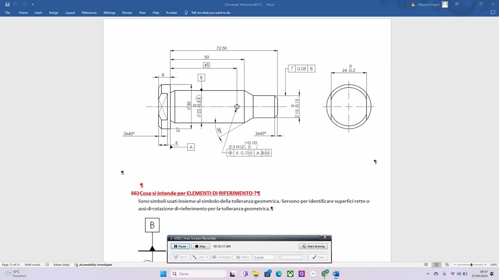Screen dimensions: 499x280
Task: Select the Pencil tool in VSDC recorder
Action: (180, 257)
